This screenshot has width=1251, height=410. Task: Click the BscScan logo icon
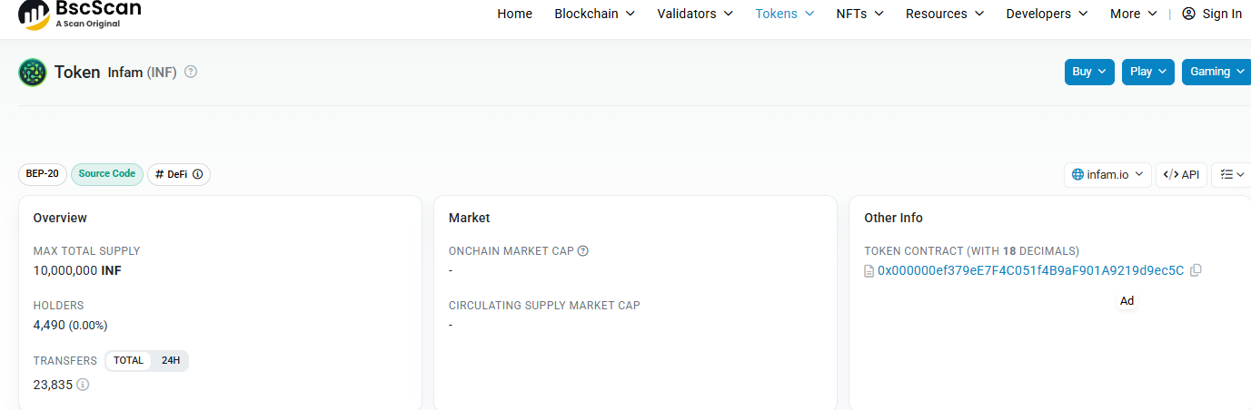coord(35,13)
